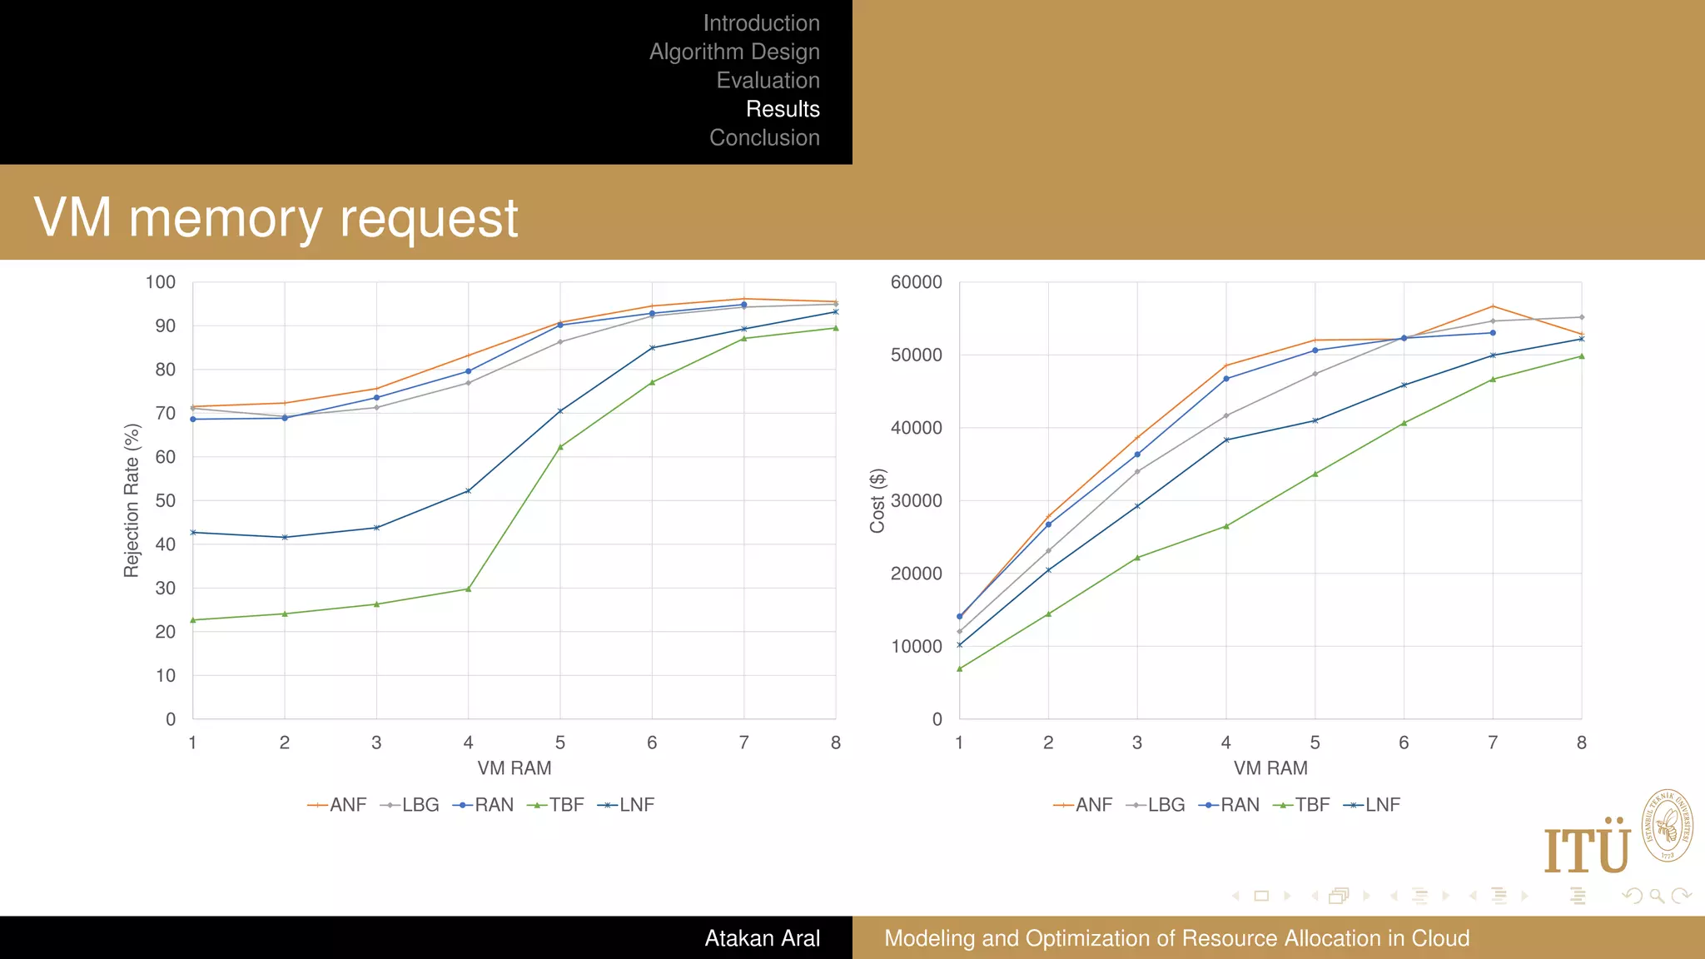The width and height of the screenshot is (1705, 959).
Task: Click 'VM RAM' label under rejection chart
Action: point(514,768)
